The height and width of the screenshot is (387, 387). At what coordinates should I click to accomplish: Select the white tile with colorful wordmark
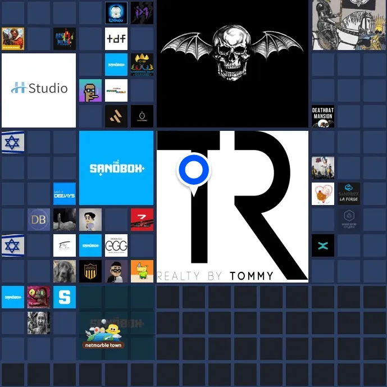pos(116,90)
